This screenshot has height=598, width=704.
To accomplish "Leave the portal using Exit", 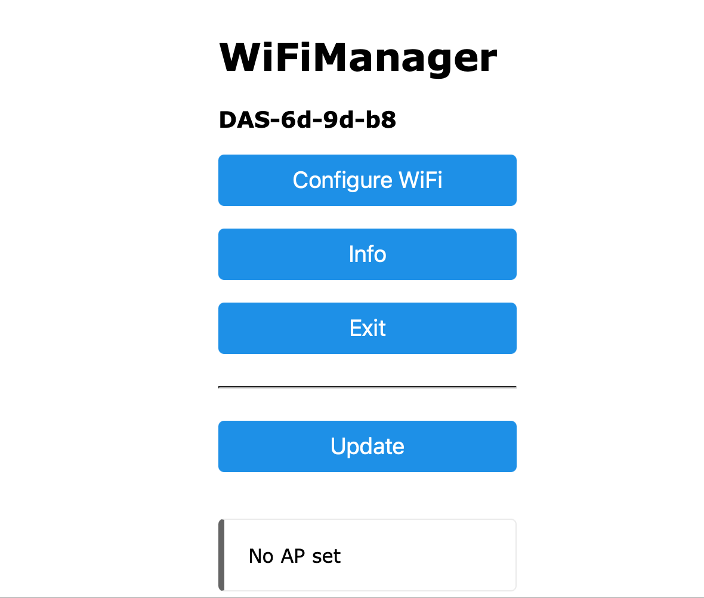I will tap(367, 328).
